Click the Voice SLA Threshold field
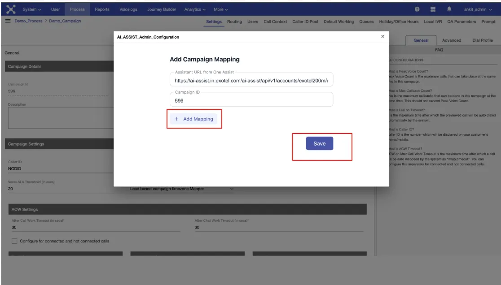The width and height of the screenshot is (501, 285). (x=61, y=189)
